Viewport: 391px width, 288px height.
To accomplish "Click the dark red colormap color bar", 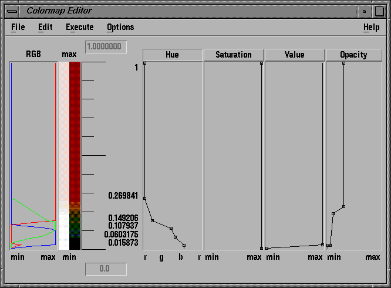I will point(75,129).
